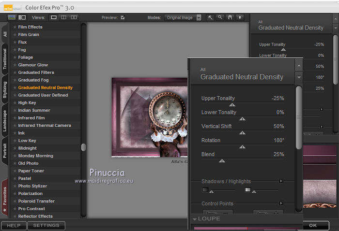Switch to side-by-side preview view
The image size is (339, 231).
click(74, 17)
